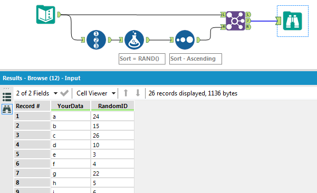Select record row number 5
Screen dimensions: 317x193
pyautogui.click(x=32, y=155)
